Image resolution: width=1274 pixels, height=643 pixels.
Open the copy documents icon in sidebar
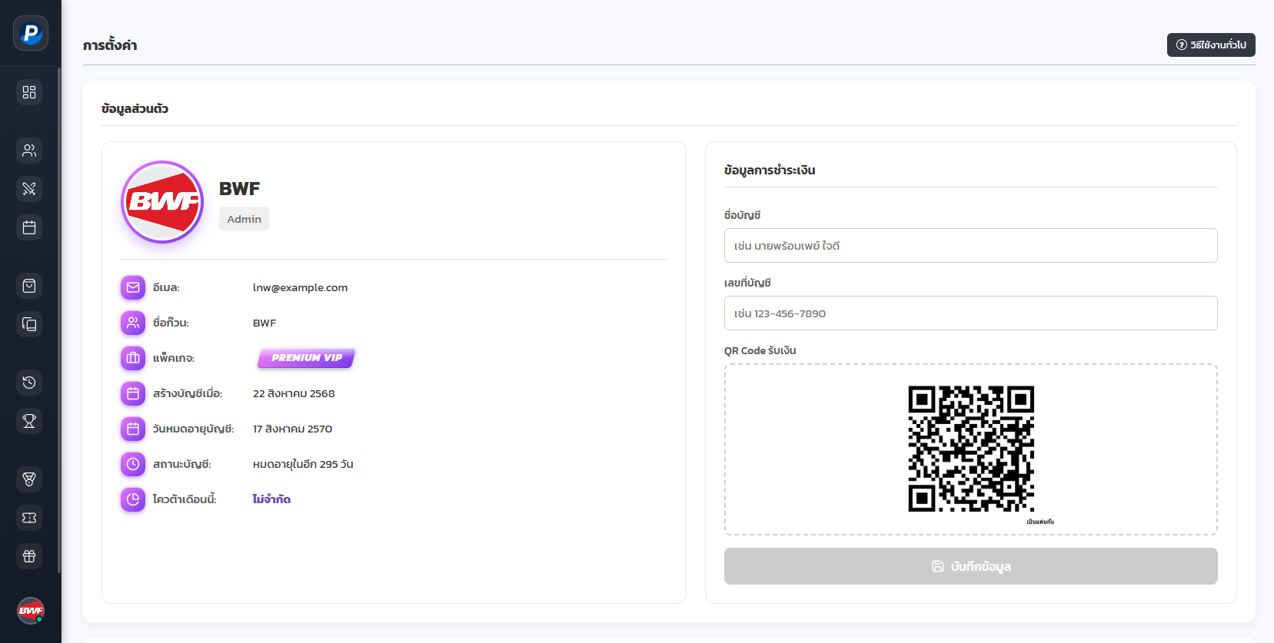coord(29,324)
